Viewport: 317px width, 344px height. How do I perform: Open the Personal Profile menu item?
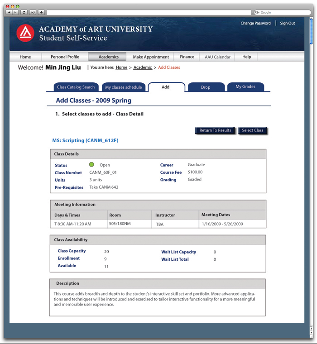(x=65, y=57)
